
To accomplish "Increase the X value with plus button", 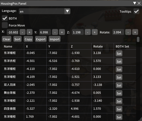I will point(29,32).
